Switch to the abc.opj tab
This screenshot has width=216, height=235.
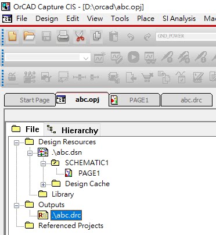tap(82, 99)
